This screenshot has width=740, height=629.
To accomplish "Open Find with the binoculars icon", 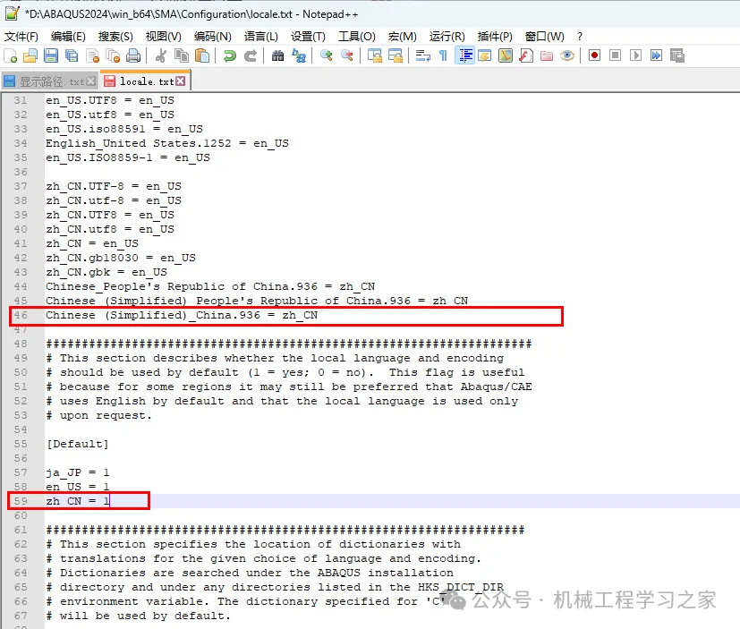I will pos(278,55).
